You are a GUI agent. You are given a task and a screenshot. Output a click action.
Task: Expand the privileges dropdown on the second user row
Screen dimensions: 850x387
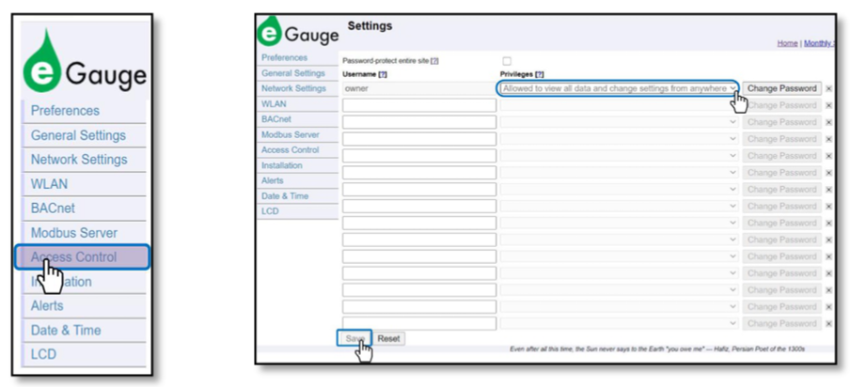(x=618, y=105)
